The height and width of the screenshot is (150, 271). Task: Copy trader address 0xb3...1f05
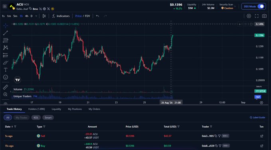click(216, 136)
